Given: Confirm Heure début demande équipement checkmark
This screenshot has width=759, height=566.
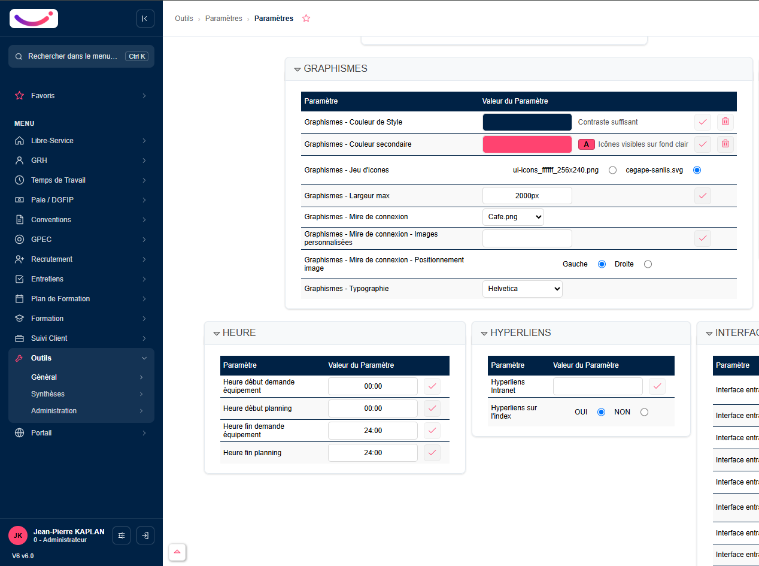Looking at the screenshot, I should pos(432,386).
